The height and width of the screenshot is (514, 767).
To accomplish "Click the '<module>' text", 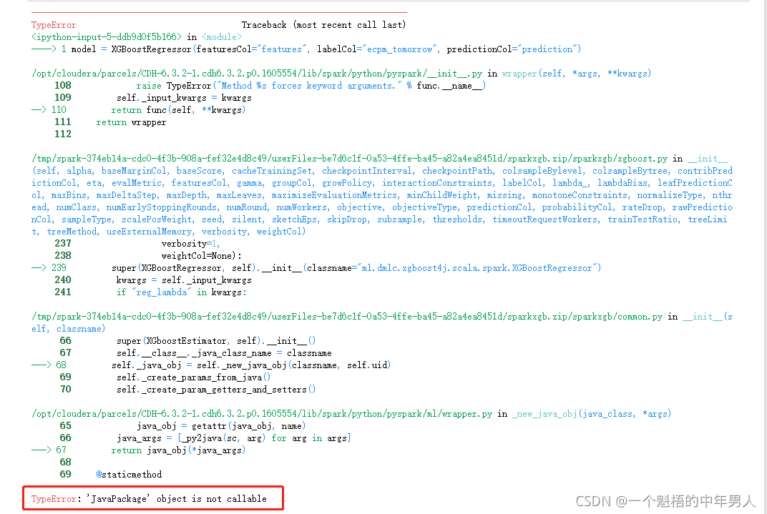I will click(x=222, y=37).
